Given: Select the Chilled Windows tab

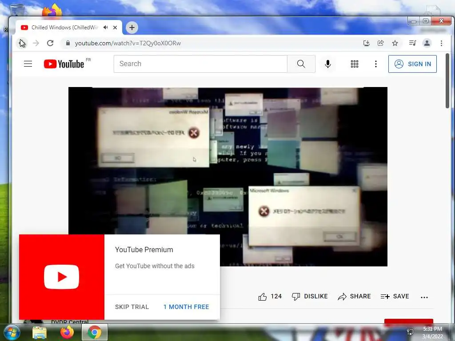Looking at the screenshot, I should 65,27.
